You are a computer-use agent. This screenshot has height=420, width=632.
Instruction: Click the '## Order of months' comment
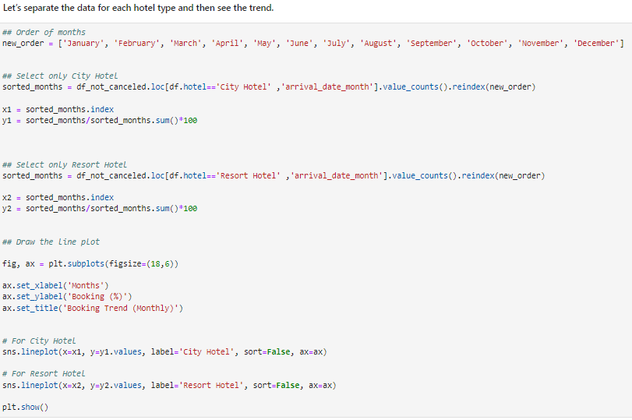[x=44, y=32]
